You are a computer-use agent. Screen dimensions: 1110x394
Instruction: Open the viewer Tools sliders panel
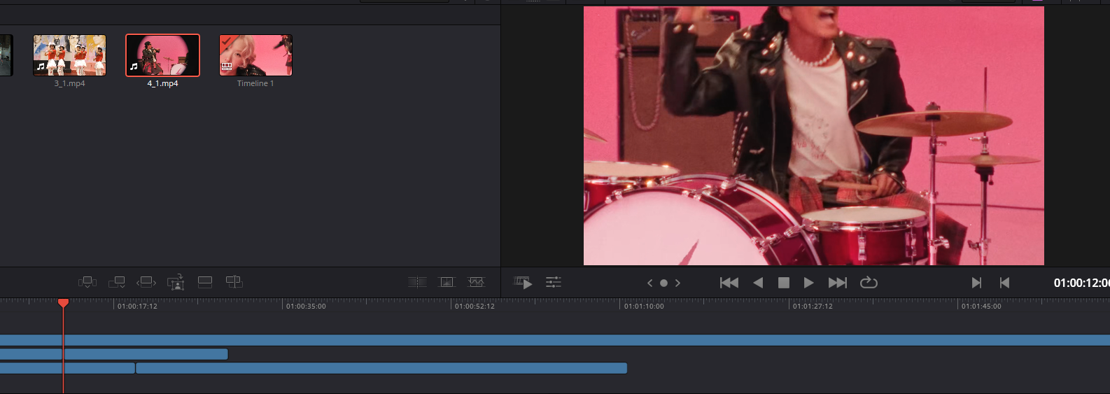click(554, 283)
